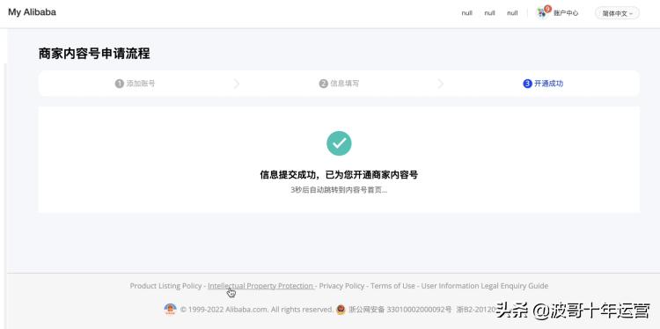Open the Product Listing Policy link
The height and width of the screenshot is (329, 660).
pyautogui.click(x=165, y=286)
